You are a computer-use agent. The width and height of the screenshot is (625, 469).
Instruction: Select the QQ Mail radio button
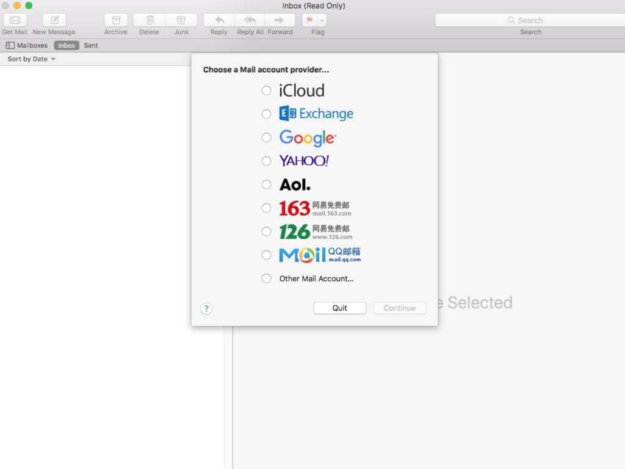(x=266, y=255)
